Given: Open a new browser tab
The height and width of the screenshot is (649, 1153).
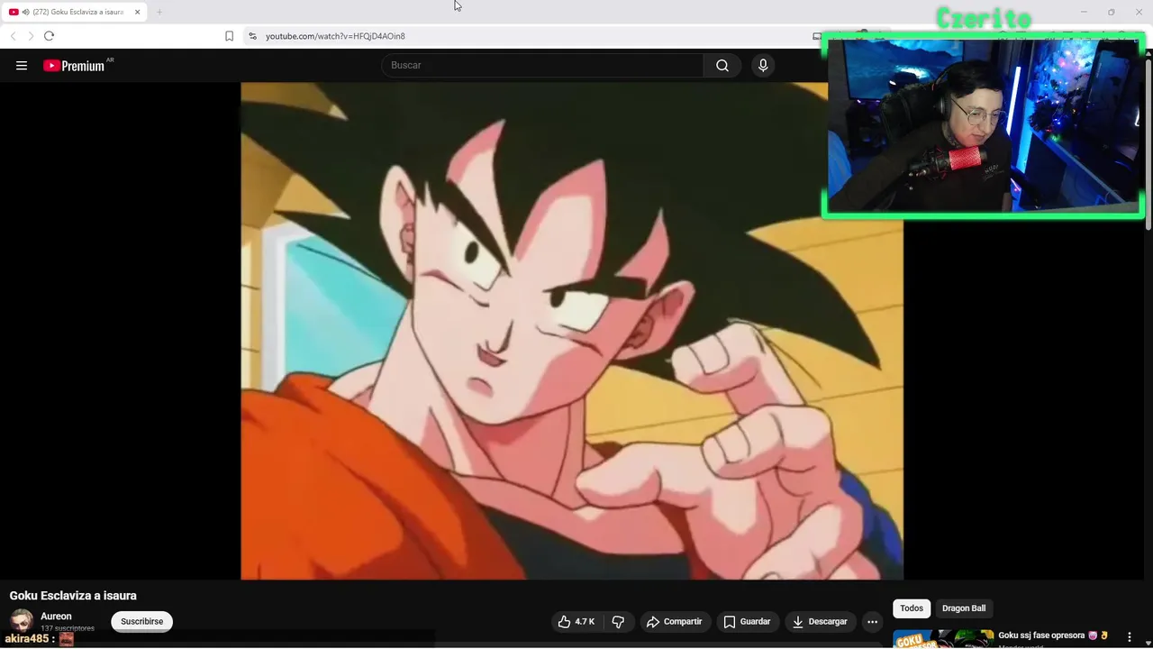Looking at the screenshot, I should pos(159,12).
